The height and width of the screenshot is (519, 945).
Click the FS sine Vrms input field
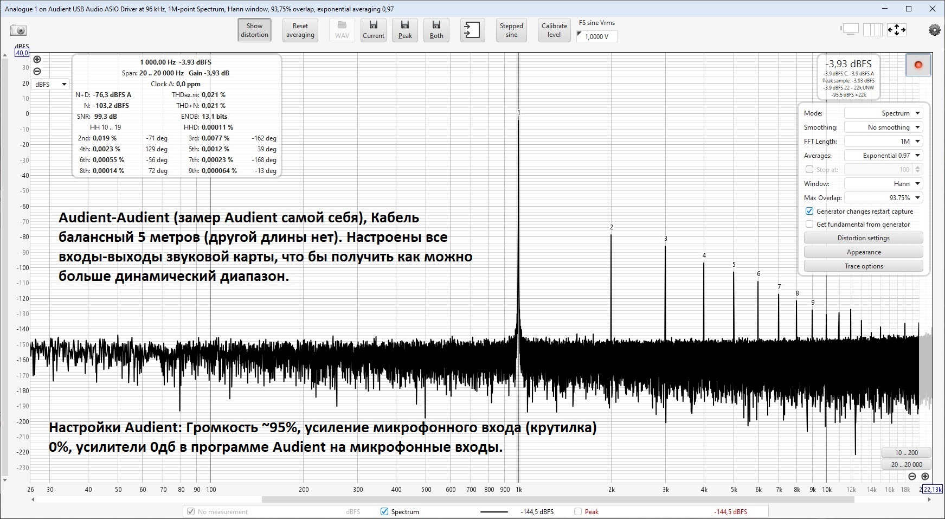coord(597,36)
